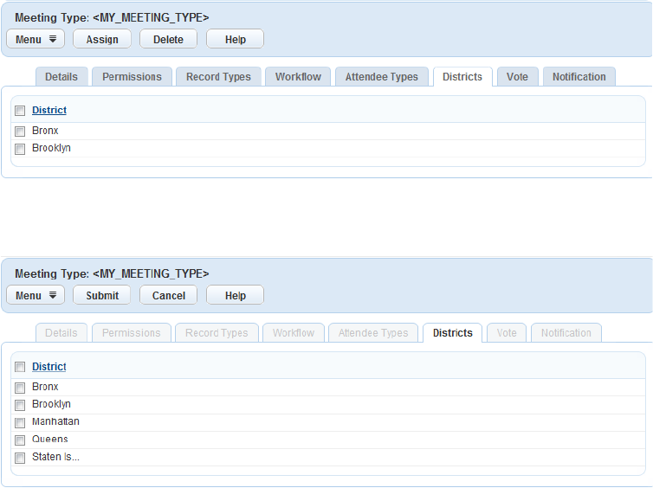Click disabled Details tab in the lower panel
The width and height of the screenshot is (653, 488).
tap(61, 333)
